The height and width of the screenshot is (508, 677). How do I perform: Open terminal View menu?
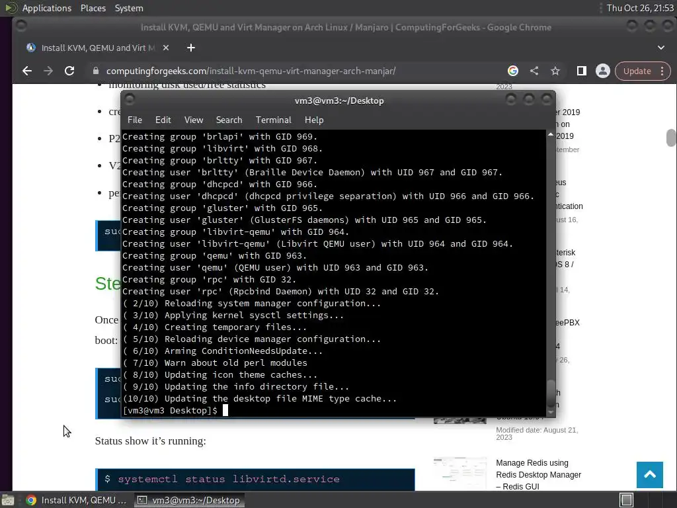point(194,120)
